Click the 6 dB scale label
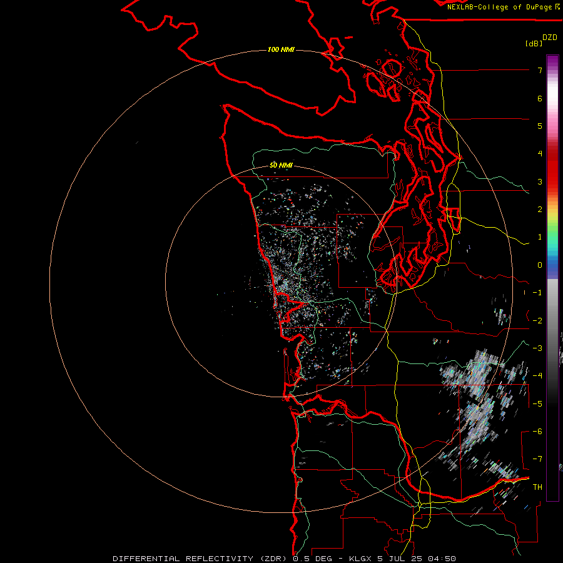Image resolution: width=563 pixels, height=563 pixels. tap(540, 98)
